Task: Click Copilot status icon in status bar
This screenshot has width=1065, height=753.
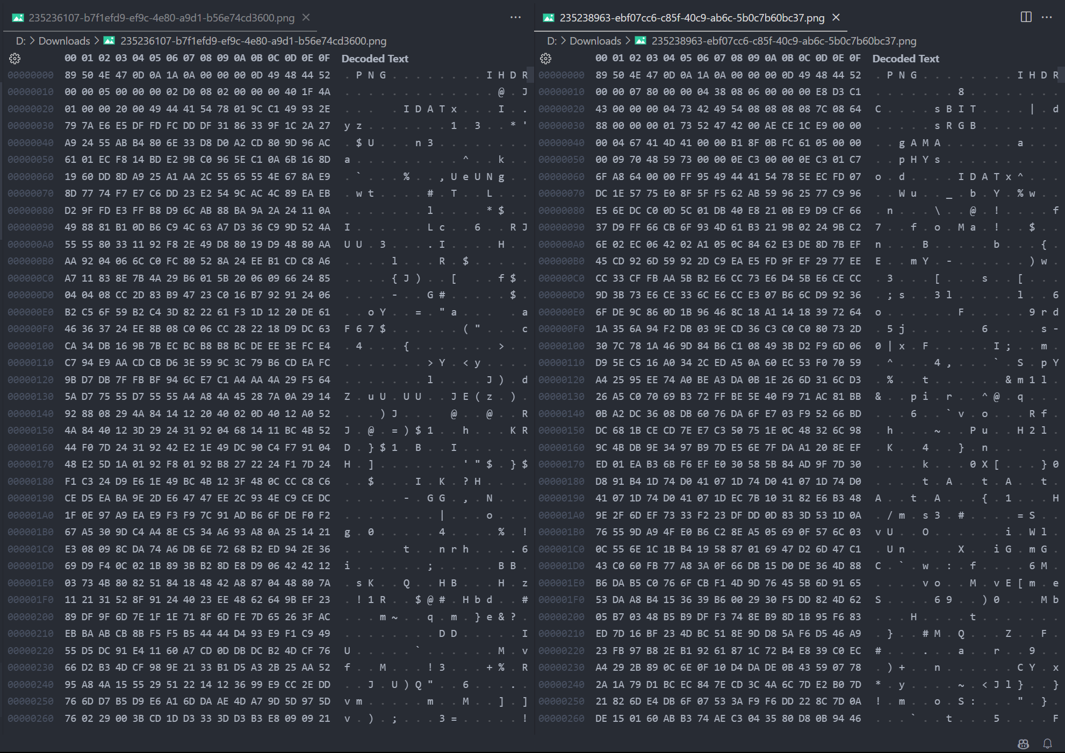Action: pyautogui.click(x=1023, y=743)
